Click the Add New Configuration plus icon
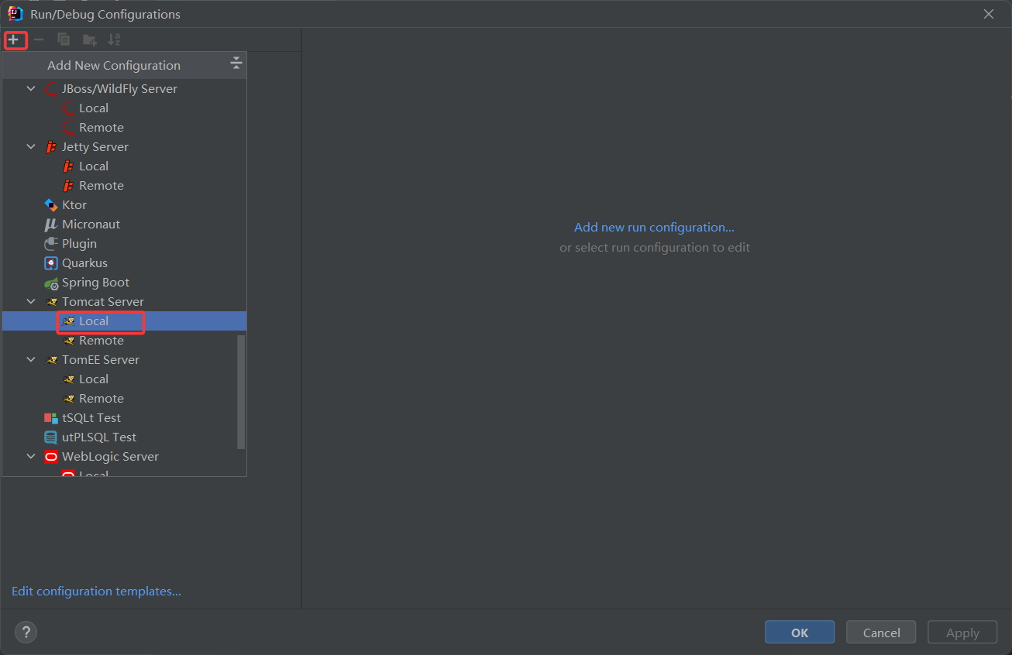1012x655 pixels. 13,39
